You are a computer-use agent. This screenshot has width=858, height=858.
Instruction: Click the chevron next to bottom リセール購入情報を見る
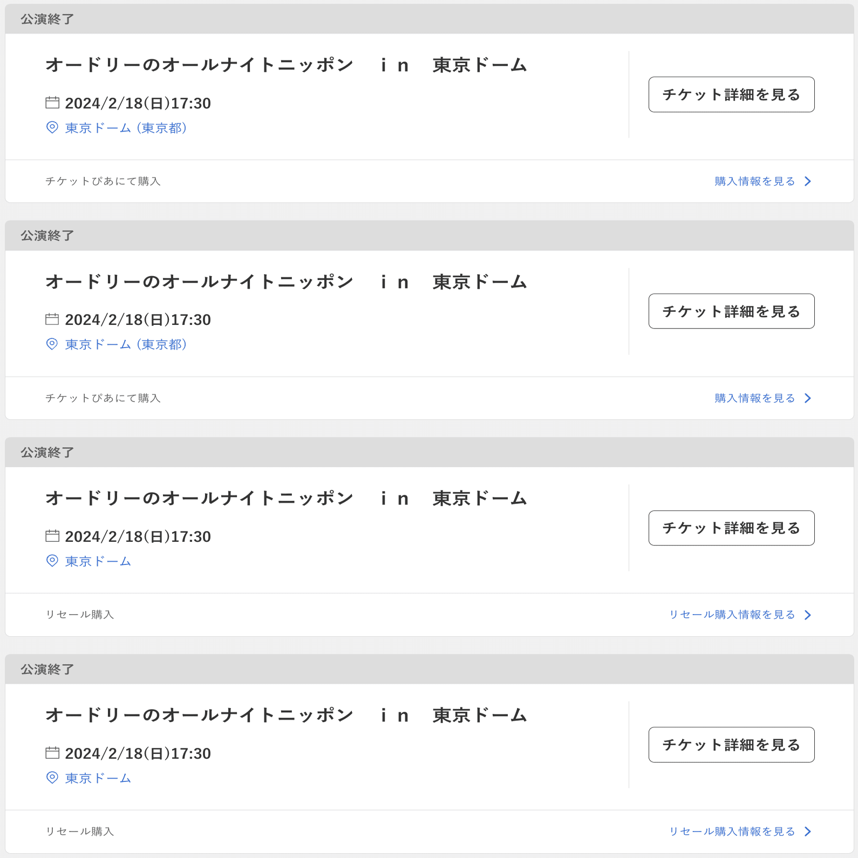(x=808, y=831)
